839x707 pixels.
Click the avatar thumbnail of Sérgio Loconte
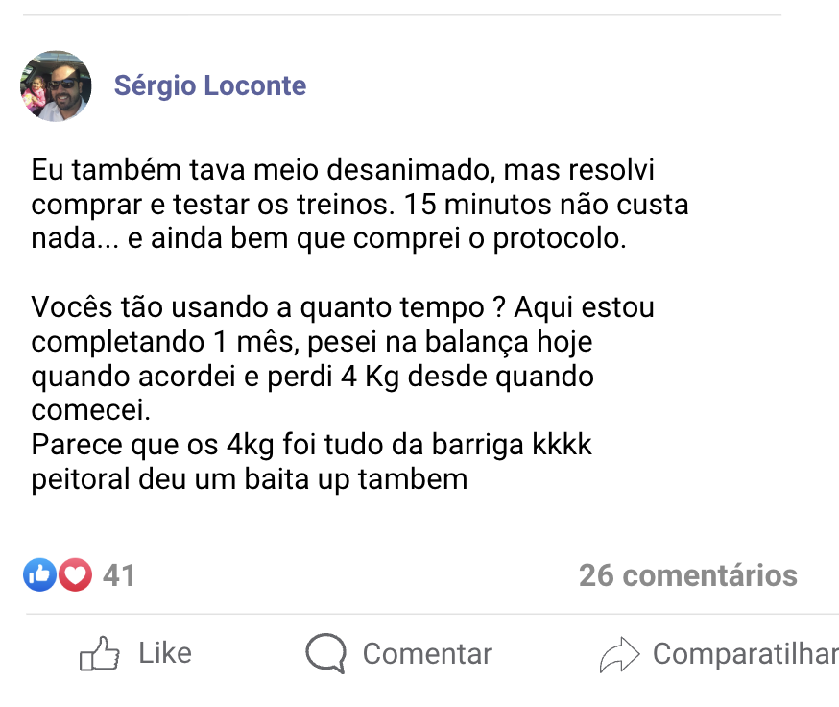tap(55, 85)
